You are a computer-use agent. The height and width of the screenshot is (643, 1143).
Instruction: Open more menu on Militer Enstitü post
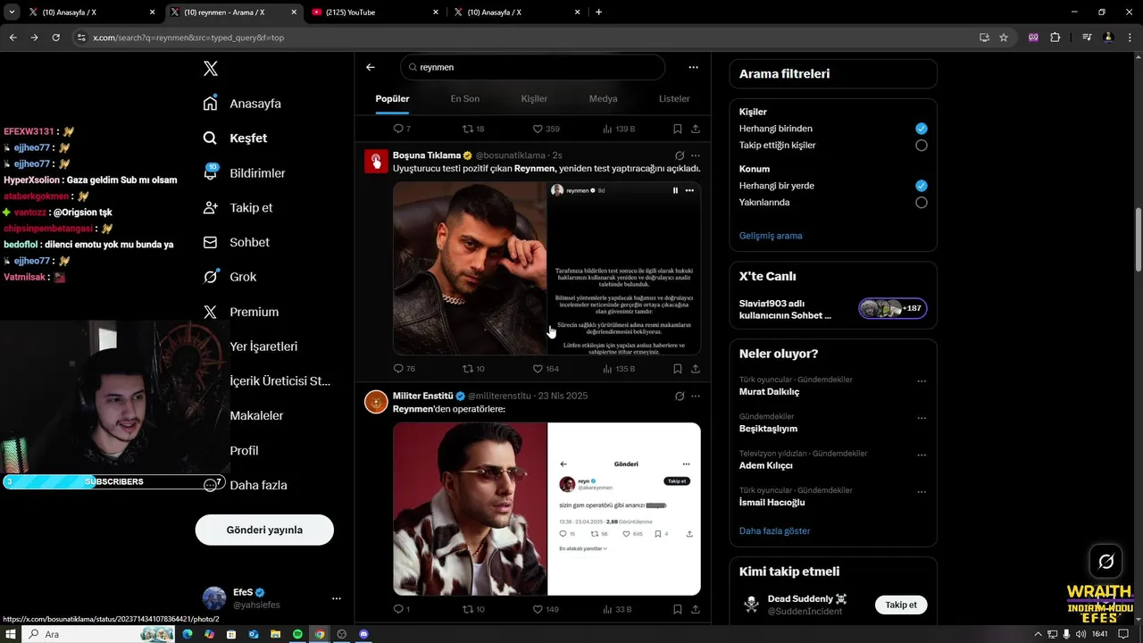(x=696, y=396)
